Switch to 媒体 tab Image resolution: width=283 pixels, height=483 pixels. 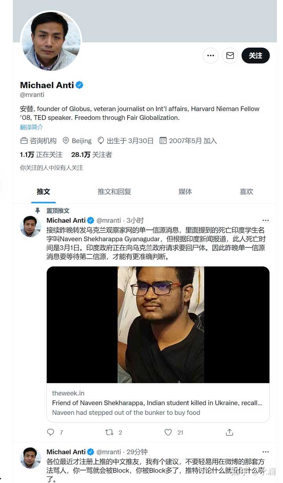click(185, 192)
